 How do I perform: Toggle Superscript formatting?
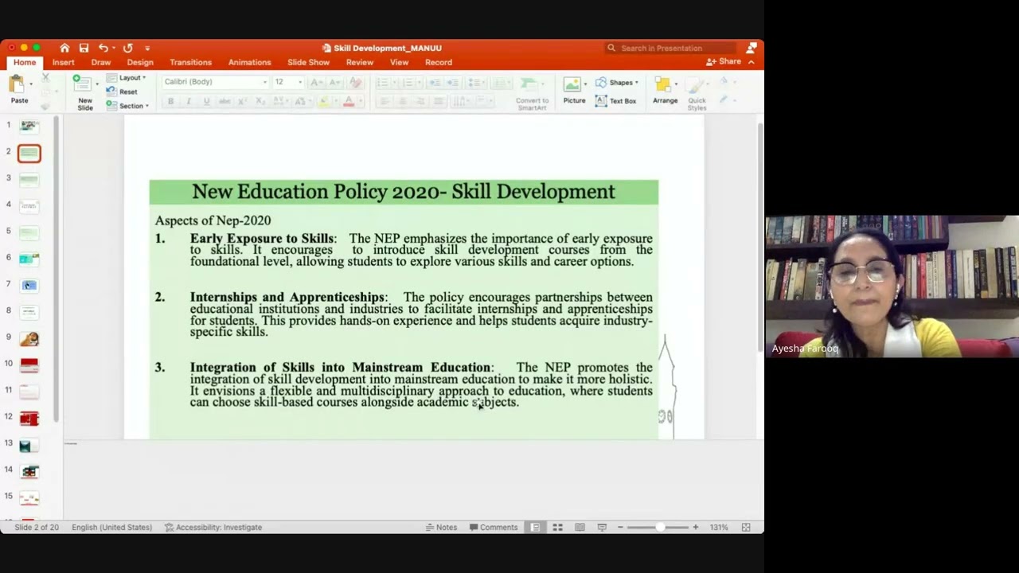click(x=242, y=101)
